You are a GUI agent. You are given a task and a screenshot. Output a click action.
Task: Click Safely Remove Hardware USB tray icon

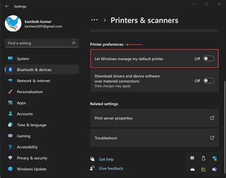tap(204, 158)
